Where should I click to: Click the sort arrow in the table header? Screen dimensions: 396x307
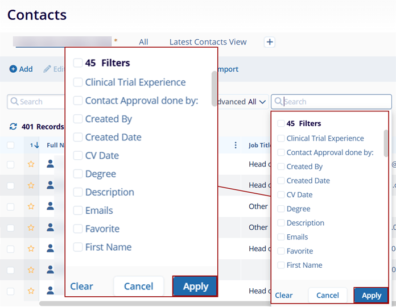pyautogui.click(x=36, y=145)
